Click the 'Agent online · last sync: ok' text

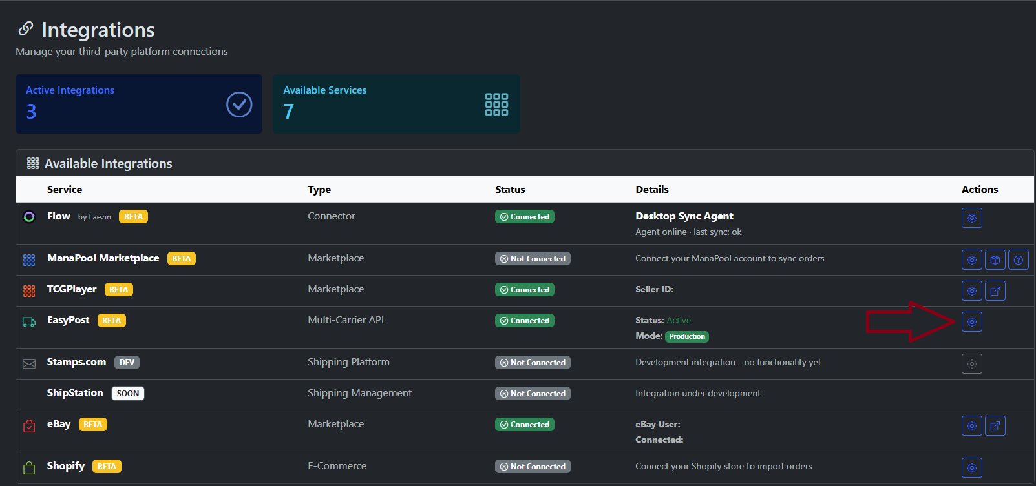coord(688,232)
